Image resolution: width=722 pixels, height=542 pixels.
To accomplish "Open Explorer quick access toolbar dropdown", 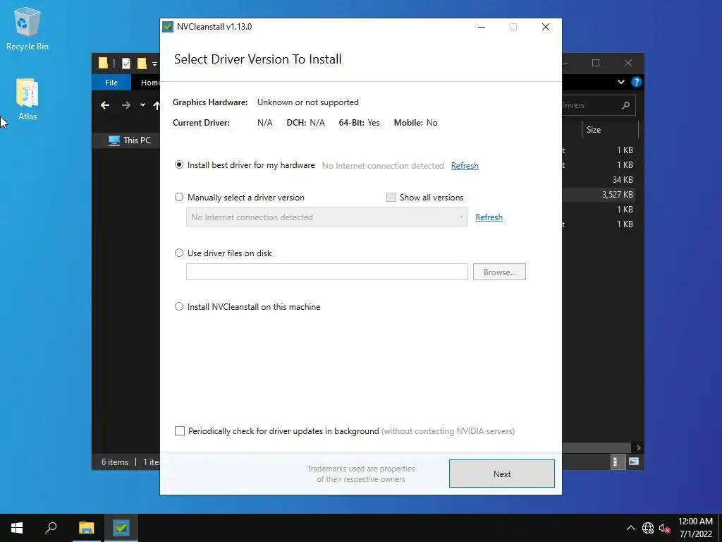I will pos(154,64).
